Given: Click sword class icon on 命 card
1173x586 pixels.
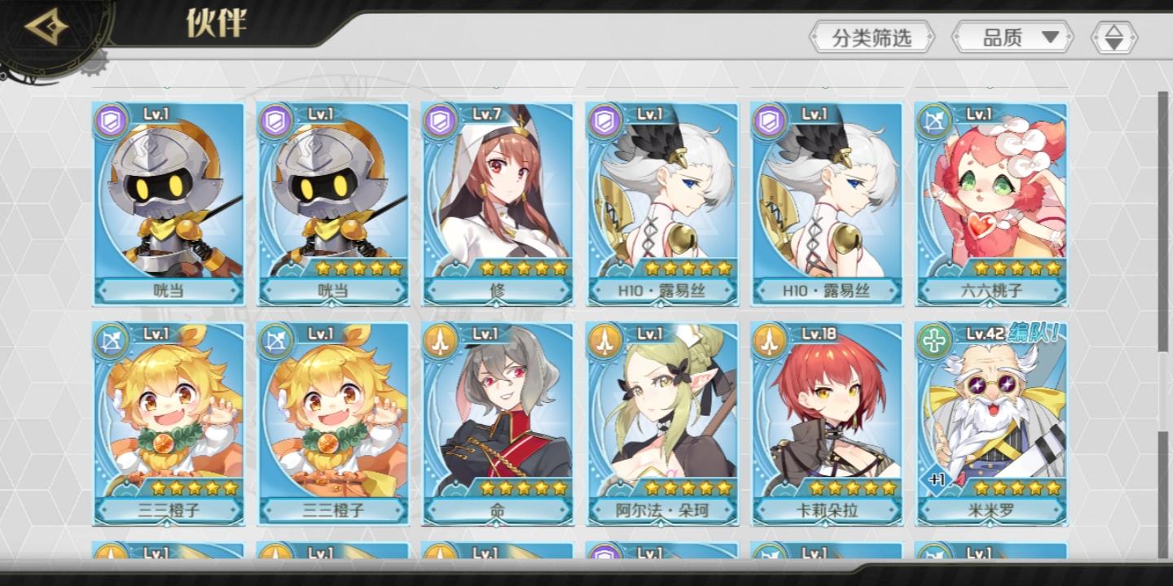Looking at the screenshot, I should pyautogui.click(x=439, y=340).
